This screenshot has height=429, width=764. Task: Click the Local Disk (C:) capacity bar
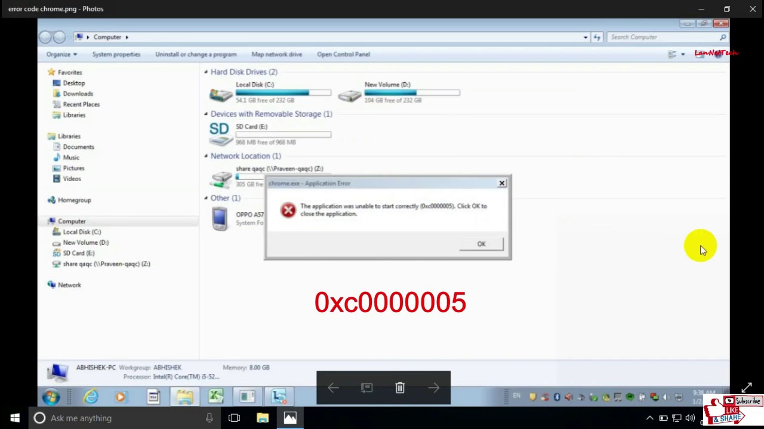284,92
